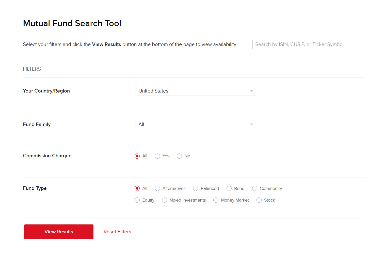
Task: Click the ISIN, CUSIP, or Ticker search field
Action: coord(303,44)
